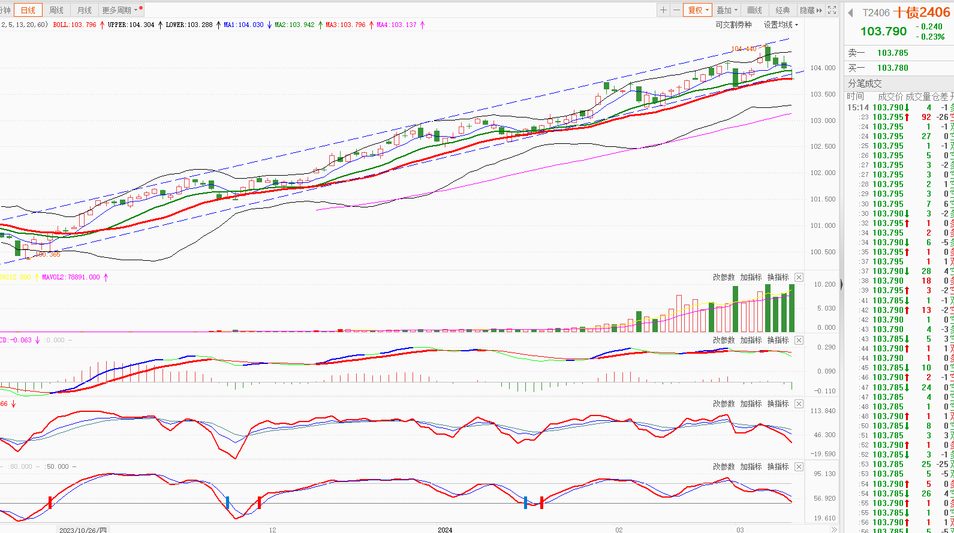Click the chart bottom scroll-right double-arrow

coord(833,529)
